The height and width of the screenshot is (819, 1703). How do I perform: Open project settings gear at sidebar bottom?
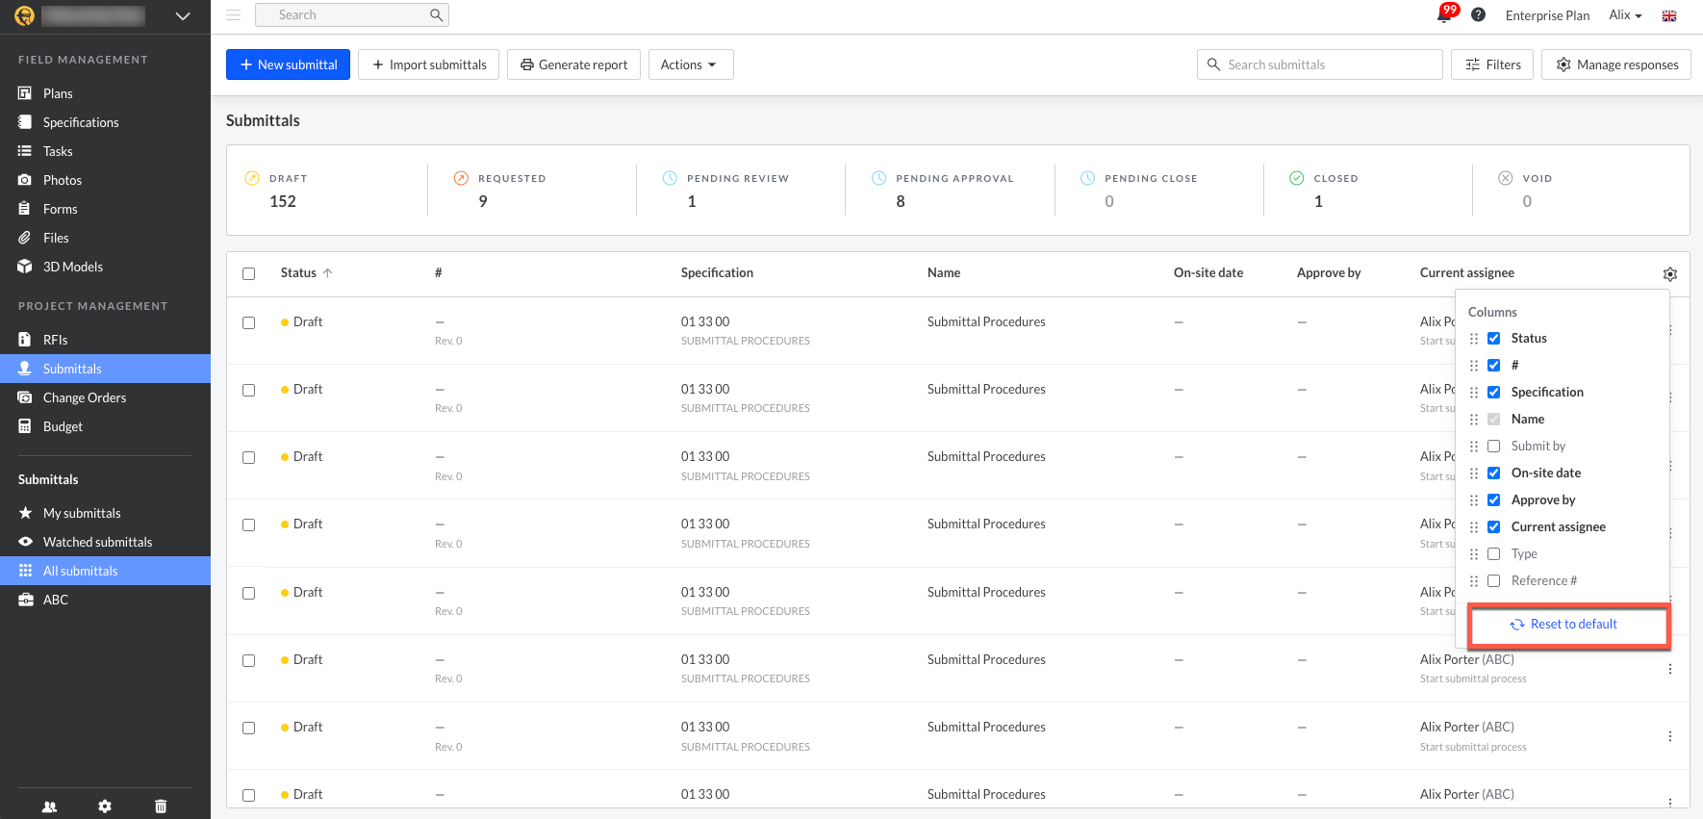(105, 806)
